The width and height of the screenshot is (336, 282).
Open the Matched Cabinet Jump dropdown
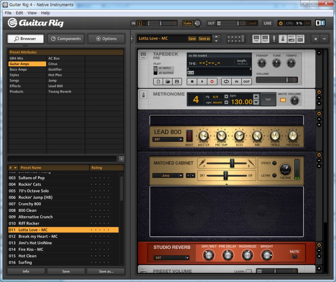[x=168, y=175]
